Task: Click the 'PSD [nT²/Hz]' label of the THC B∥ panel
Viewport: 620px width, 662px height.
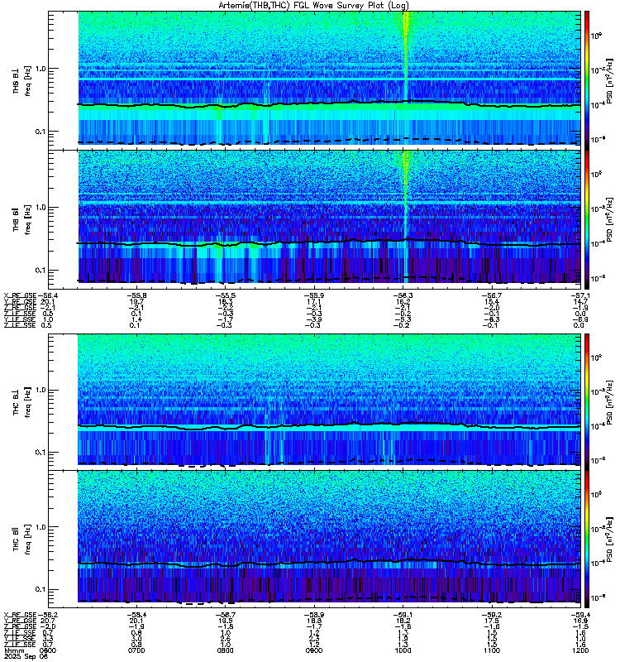Action: click(609, 540)
